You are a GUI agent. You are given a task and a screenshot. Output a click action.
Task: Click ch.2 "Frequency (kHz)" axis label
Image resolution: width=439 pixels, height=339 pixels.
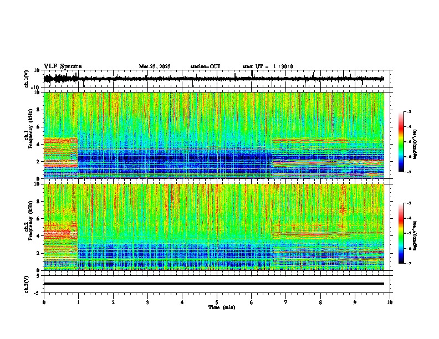(31, 220)
